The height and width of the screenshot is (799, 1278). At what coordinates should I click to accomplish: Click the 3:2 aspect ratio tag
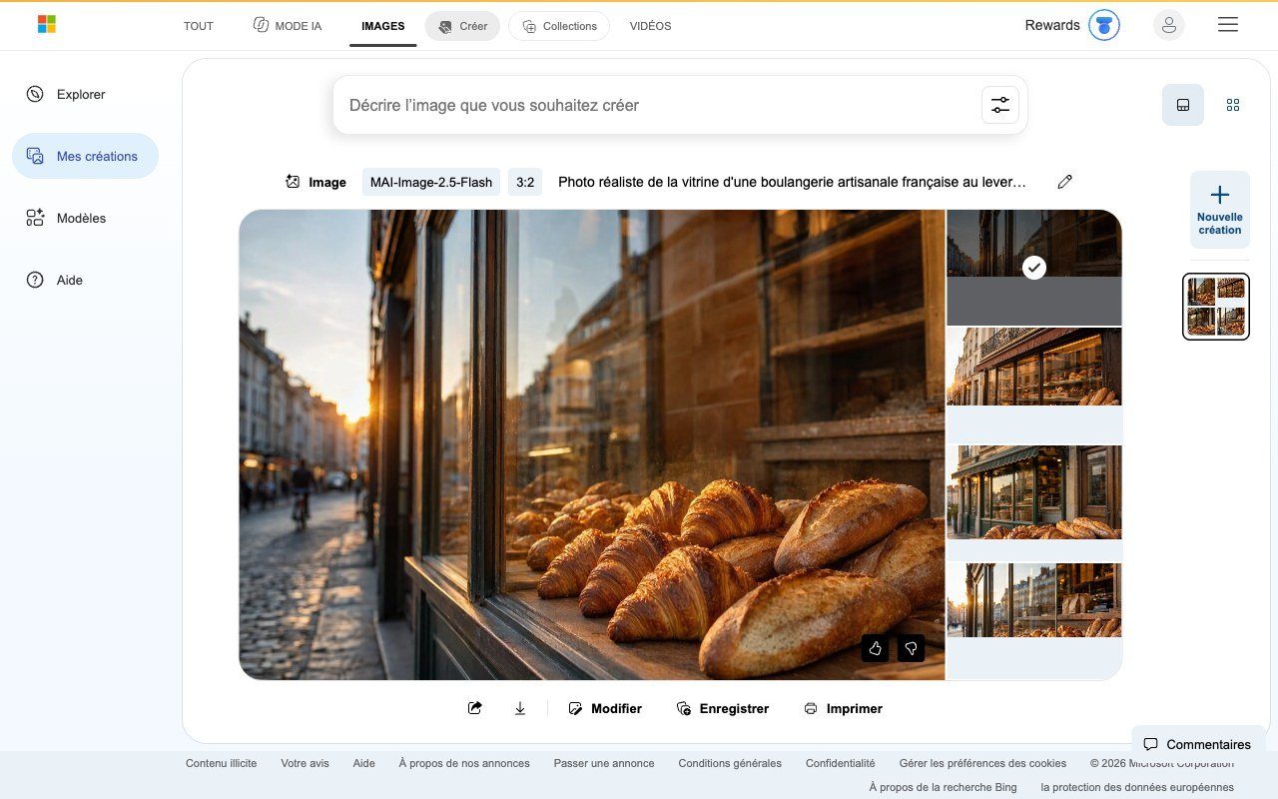tap(525, 182)
